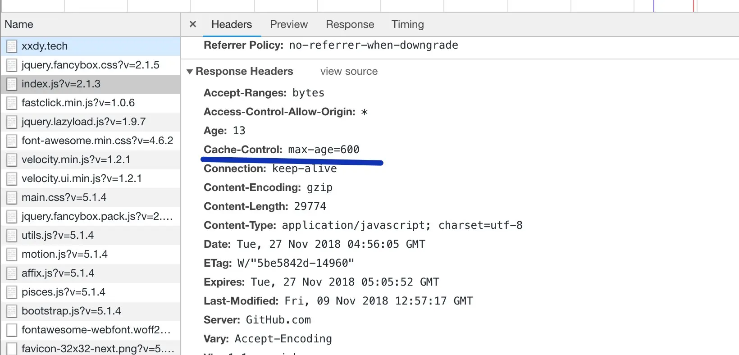
Task: Select the font-awesome.min.css?v=4.6.2 request
Action: 97,141
